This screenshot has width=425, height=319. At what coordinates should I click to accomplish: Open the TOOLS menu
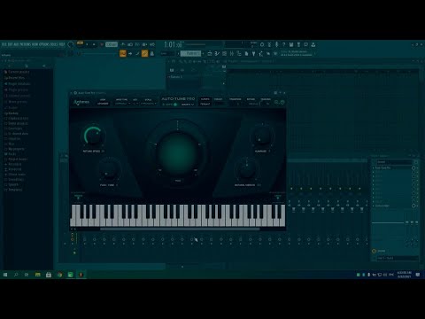point(54,44)
